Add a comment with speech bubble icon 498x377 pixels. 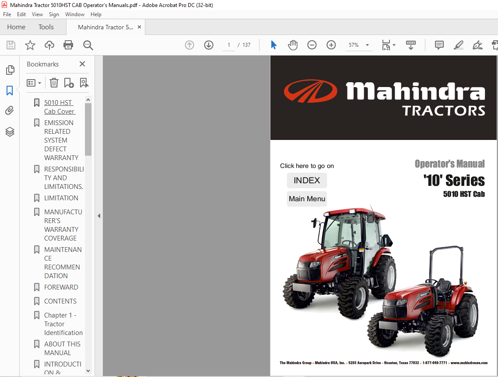[439, 45]
